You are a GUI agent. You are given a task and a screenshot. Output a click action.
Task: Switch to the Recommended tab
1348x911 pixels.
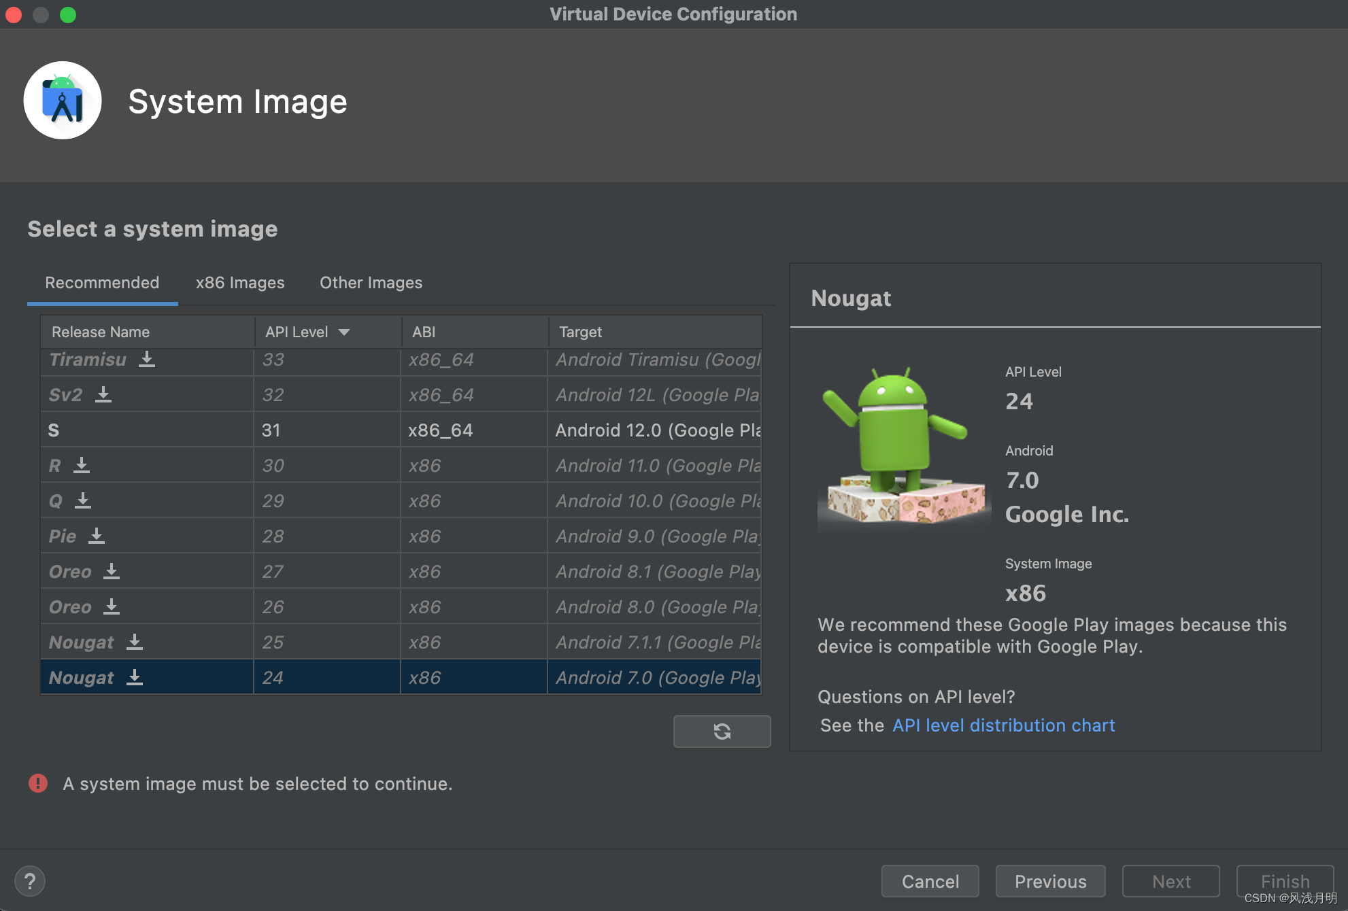(102, 283)
